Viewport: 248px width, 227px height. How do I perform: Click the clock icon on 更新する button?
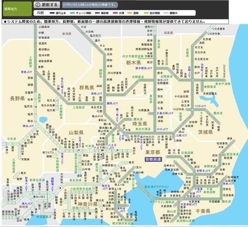(x=37, y=5)
